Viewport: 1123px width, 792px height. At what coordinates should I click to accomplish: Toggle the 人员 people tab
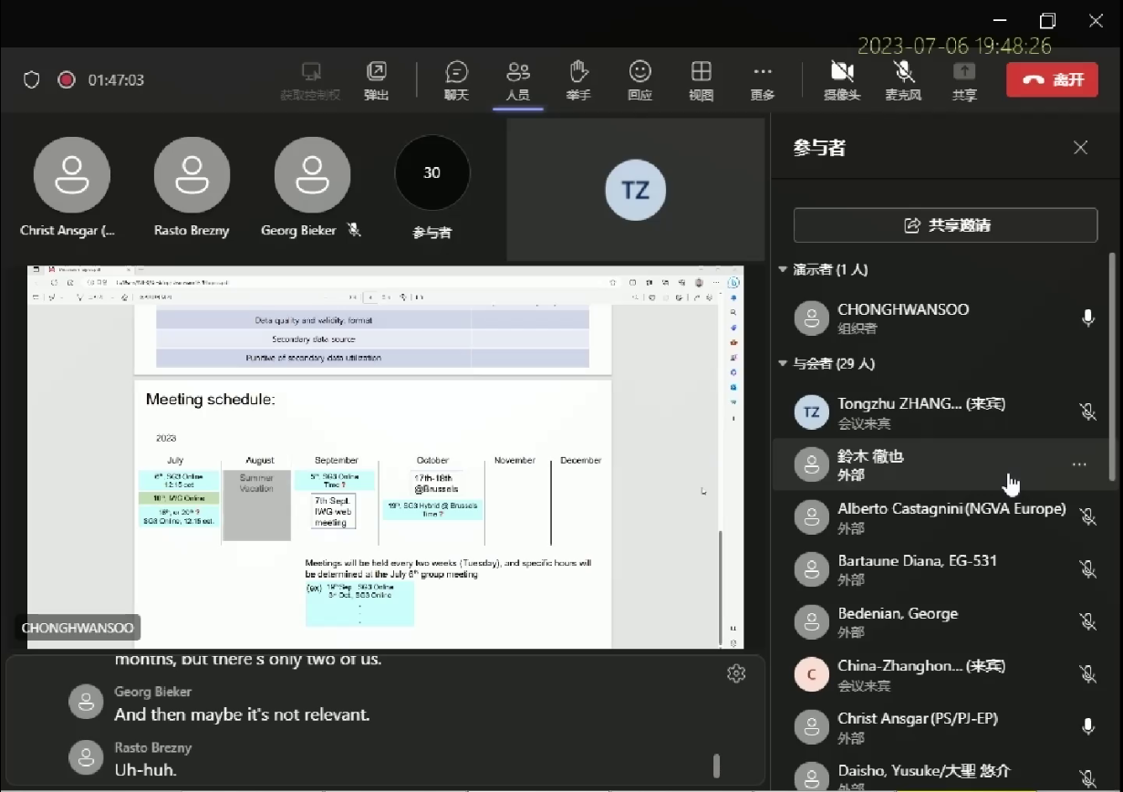pos(517,80)
